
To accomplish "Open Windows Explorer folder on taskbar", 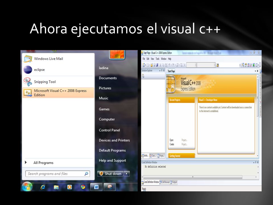I will (56, 187).
